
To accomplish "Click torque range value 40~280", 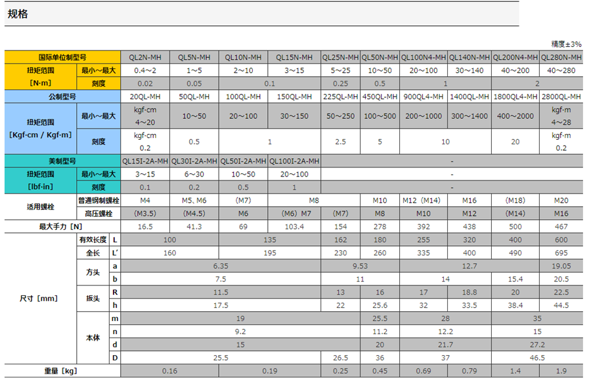I will click(561, 70).
